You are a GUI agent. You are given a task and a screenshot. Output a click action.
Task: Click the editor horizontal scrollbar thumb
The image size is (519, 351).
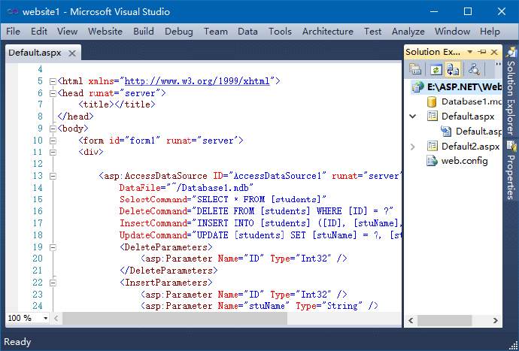[x=175, y=319]
